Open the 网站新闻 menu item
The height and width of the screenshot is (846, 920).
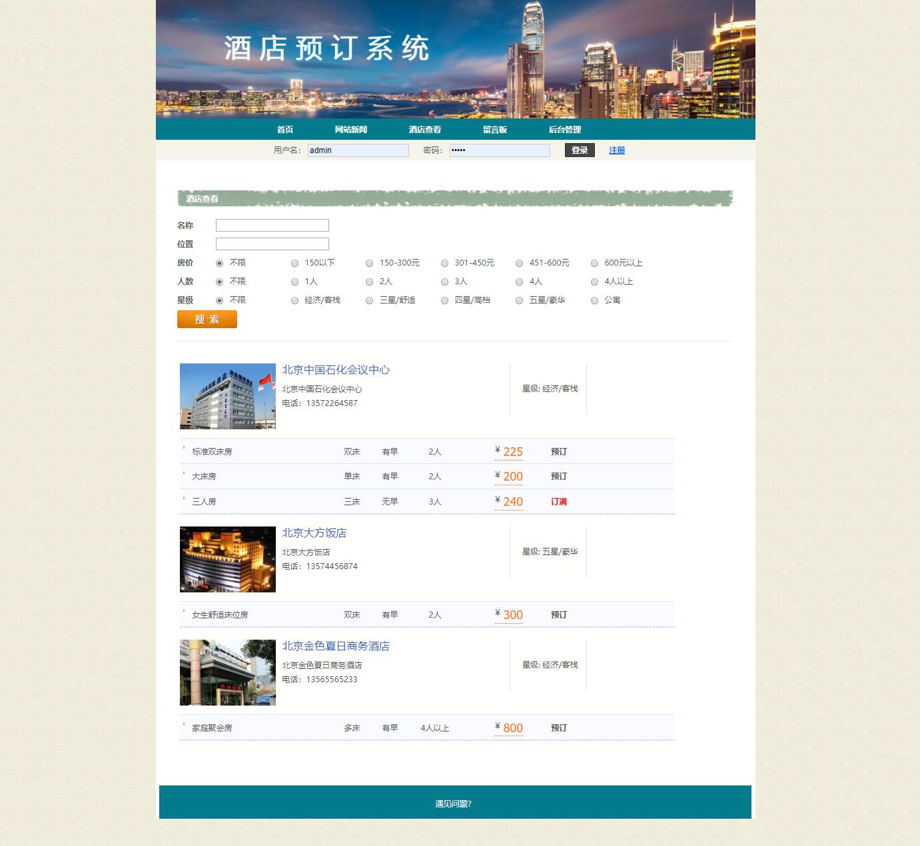point(352,129)
